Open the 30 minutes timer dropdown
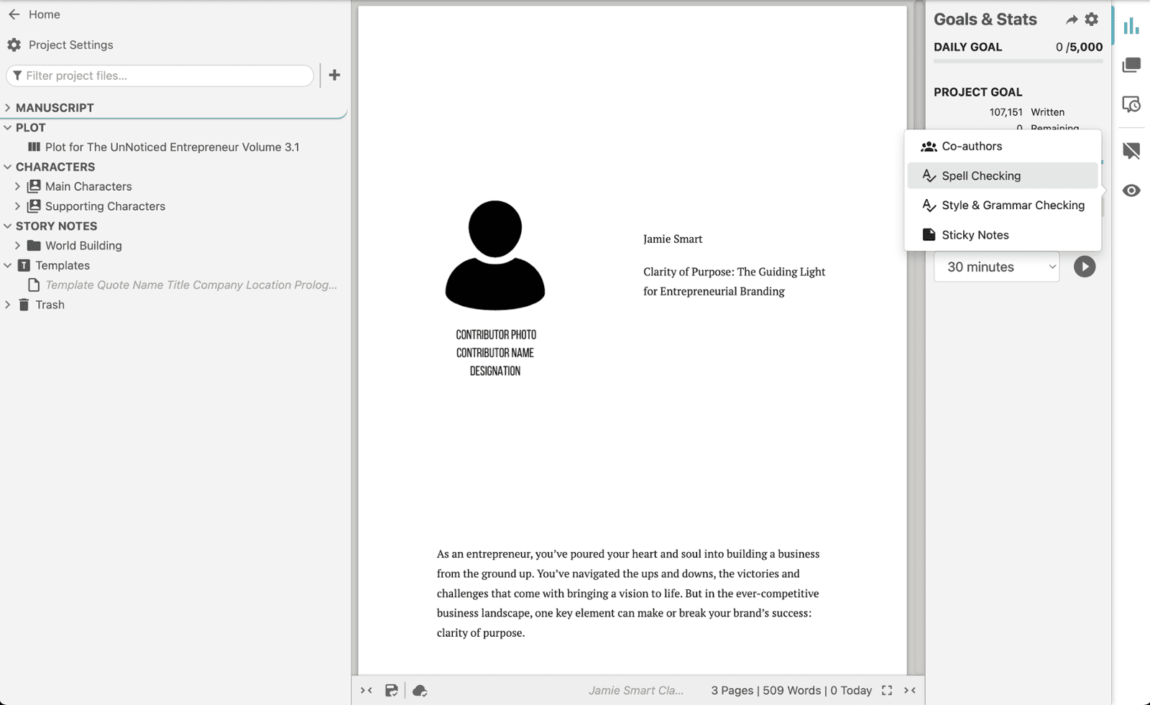The image size is (1150, 705). pos(996,267)
